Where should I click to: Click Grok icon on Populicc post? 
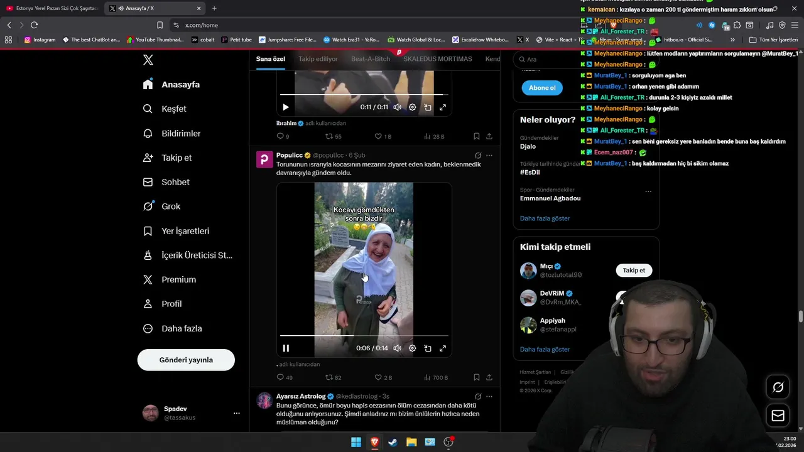(x=478, y=155)
